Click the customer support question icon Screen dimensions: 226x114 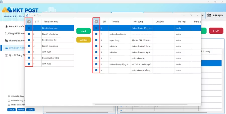coord(9,105)
